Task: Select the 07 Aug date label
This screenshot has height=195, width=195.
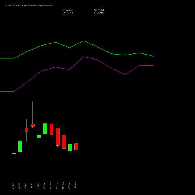Action: point(69,186)
